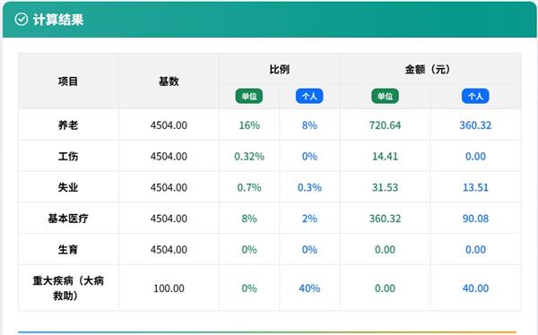538x335 pixels.
Task: Click the 8% personal ratio for 养老
Action: tap(309, 125)
